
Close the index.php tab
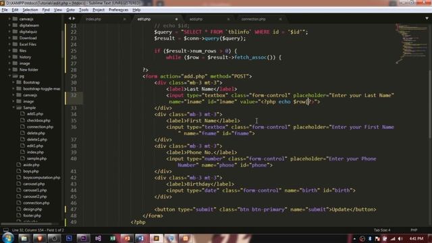tap(124, 19)
